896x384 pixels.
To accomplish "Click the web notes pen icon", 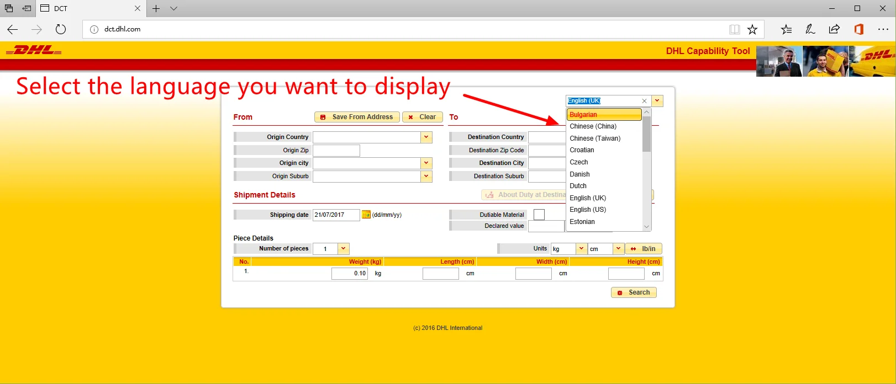I will (810, 29).
